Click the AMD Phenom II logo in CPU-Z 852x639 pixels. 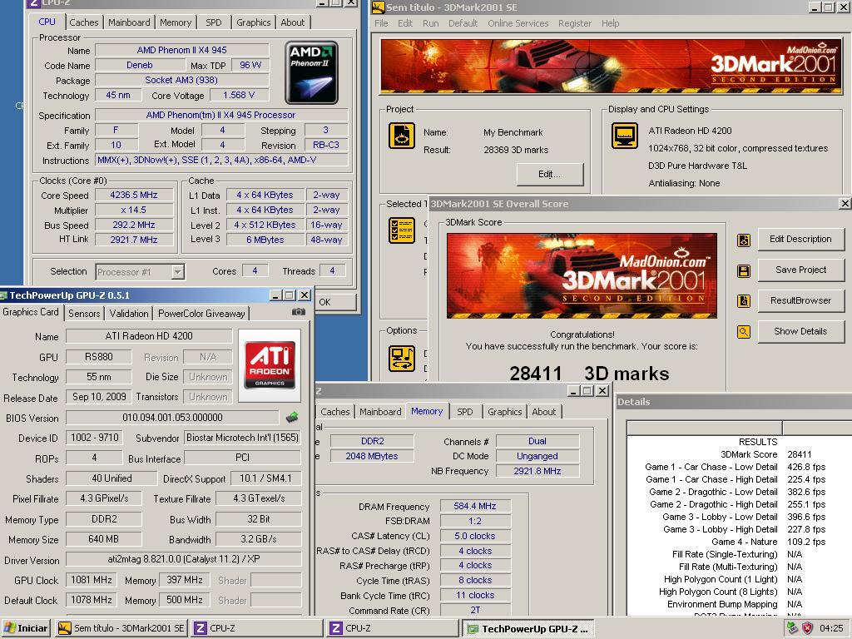(x=311, y=73)
